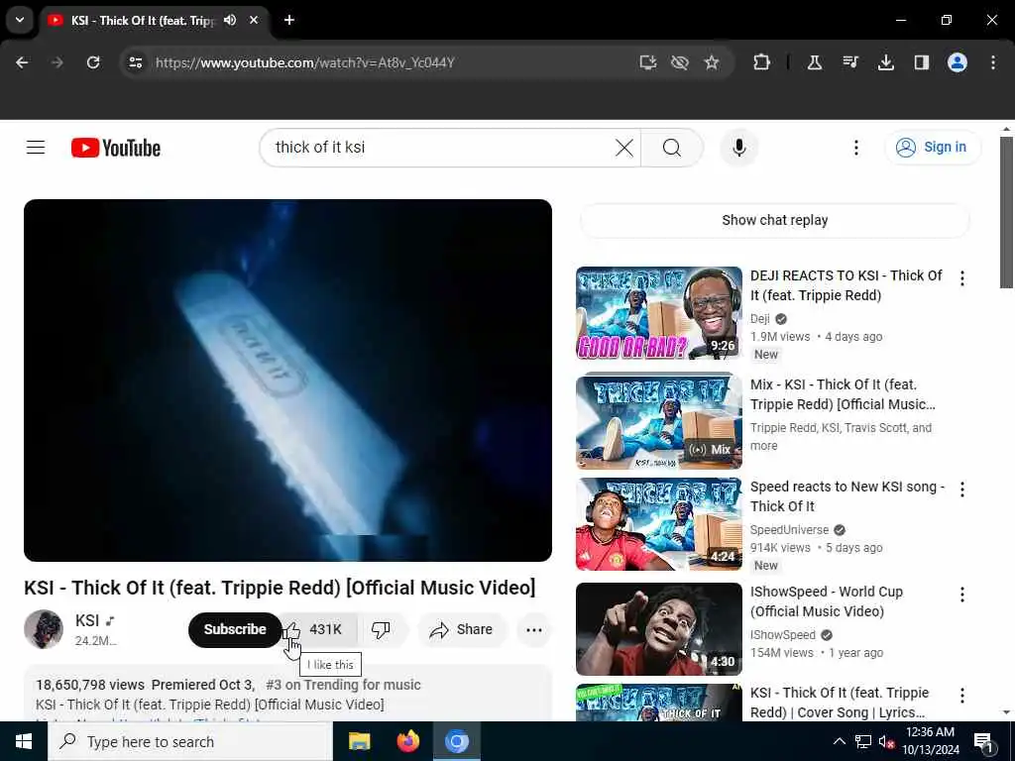The image size is (1015, 761).
Task: Open DEJI REACTS TO KSI thumbnail
Action: pos(659,313)
